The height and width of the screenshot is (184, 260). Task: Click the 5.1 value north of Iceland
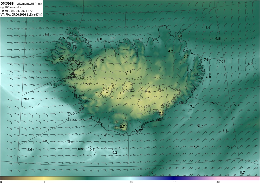(97, 29)
